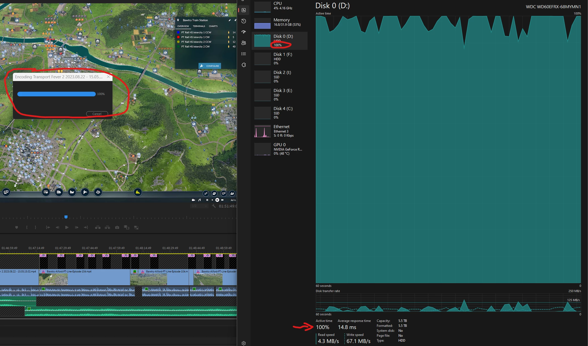
Task: Click the Mark In bracket icon
Action: 27,227
